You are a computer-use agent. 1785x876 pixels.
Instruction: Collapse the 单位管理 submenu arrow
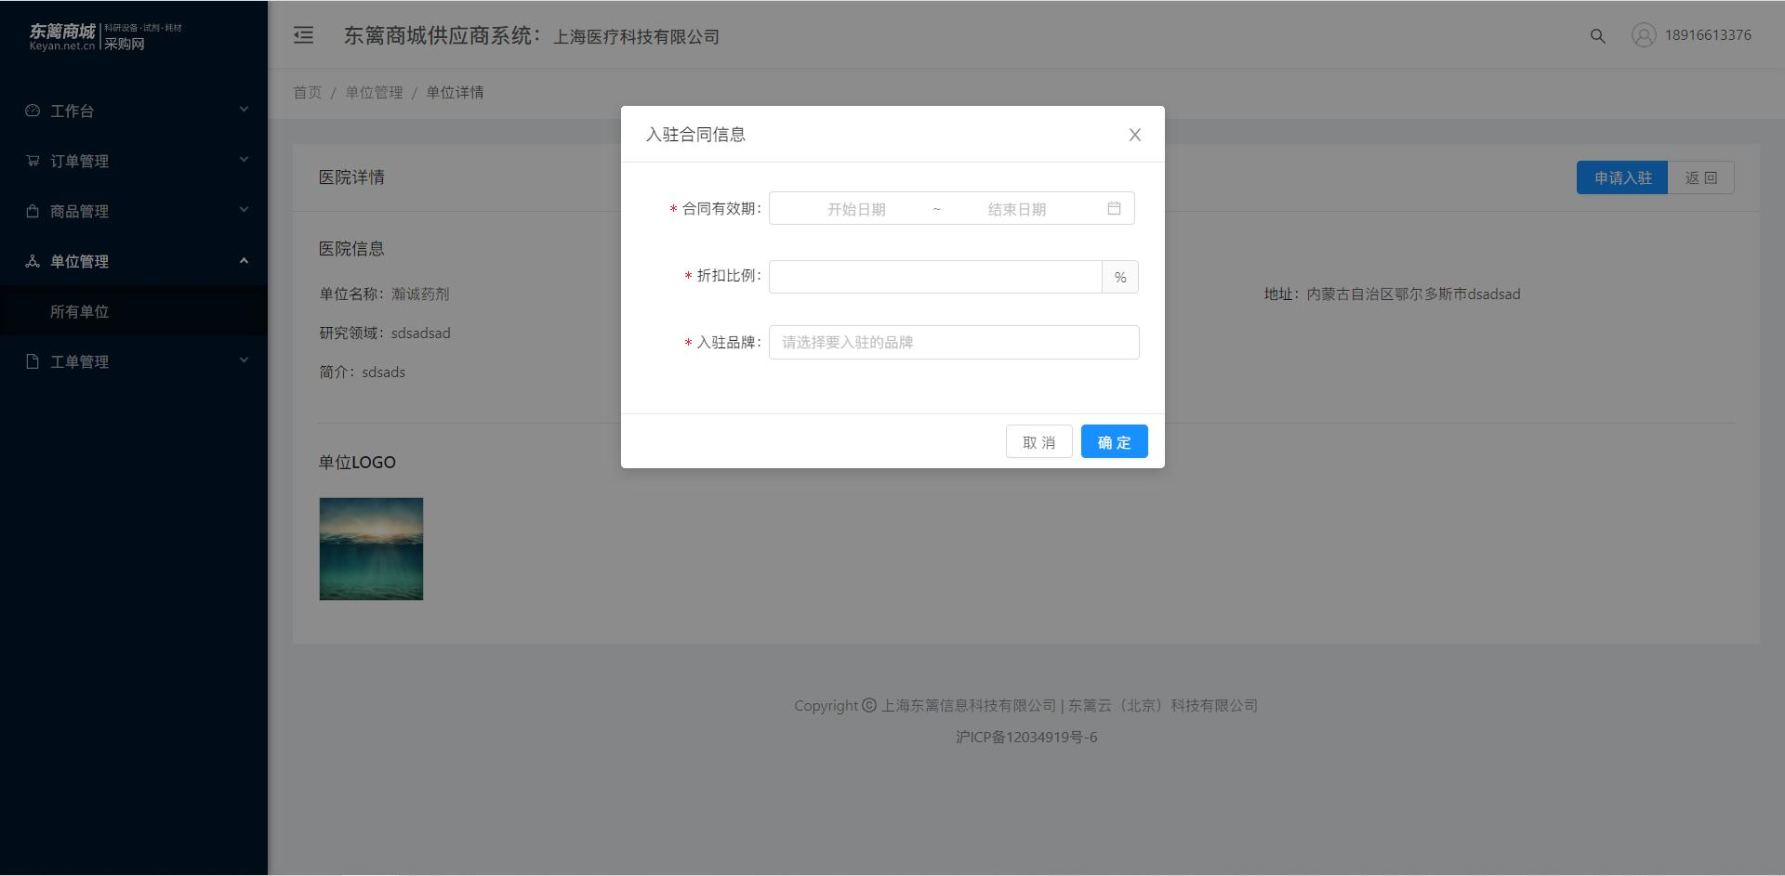(x=244, y=260)
